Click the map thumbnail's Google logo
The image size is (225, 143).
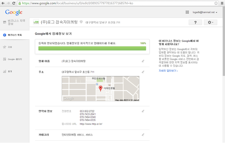click(68, 98)
